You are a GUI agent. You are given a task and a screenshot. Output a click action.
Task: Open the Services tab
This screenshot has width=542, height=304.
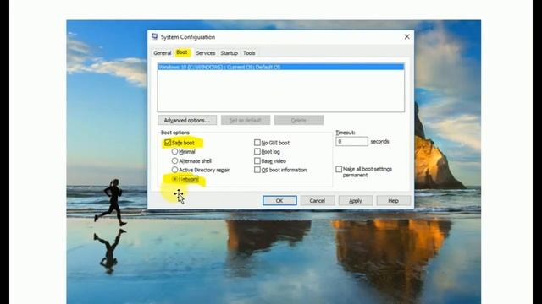tap(206, 53)
